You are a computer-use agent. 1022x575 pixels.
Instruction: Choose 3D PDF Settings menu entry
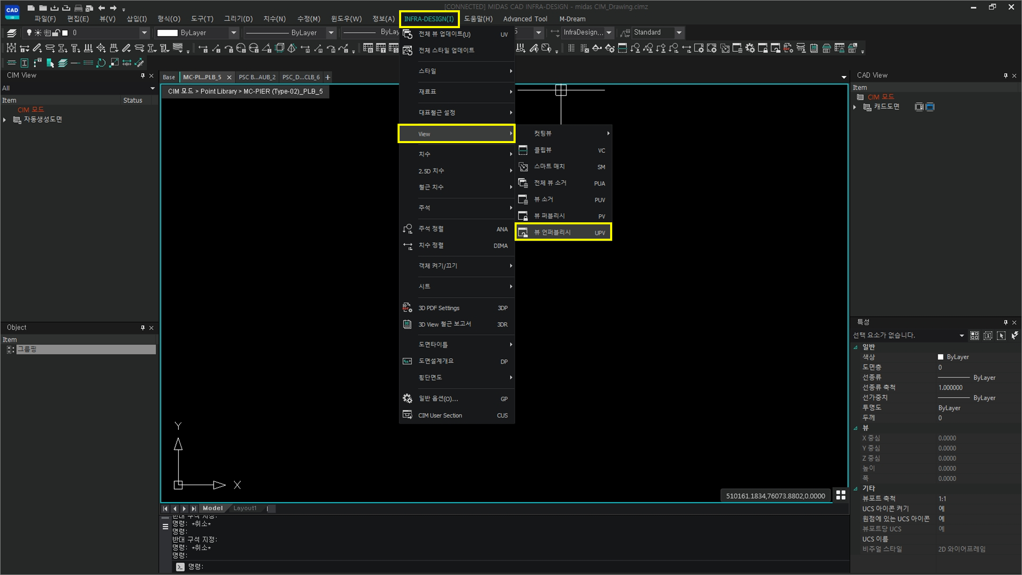456,308
